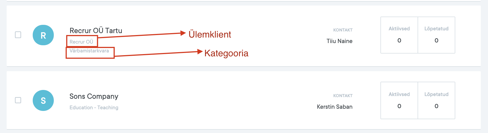488x133 pixels.
Task: Open the Sons Company client name
Action: tap(94, 96)
